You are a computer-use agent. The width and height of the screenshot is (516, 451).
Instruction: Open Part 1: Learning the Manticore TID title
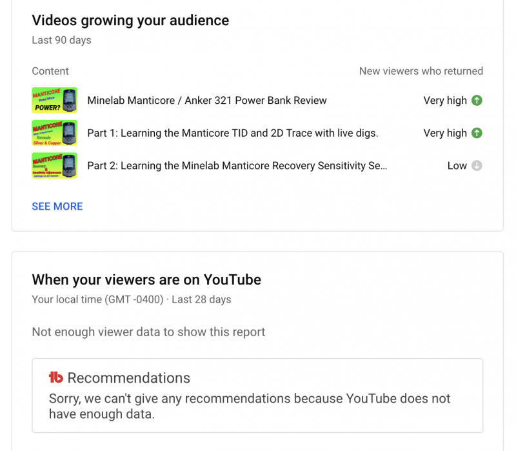(232, 133)
